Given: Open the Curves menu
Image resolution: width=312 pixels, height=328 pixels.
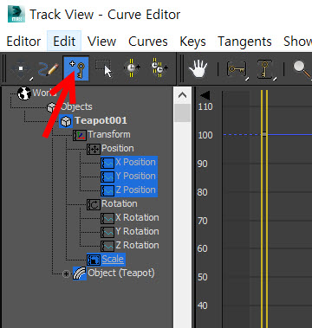Looking at the screenshot, I should point(148,42).
